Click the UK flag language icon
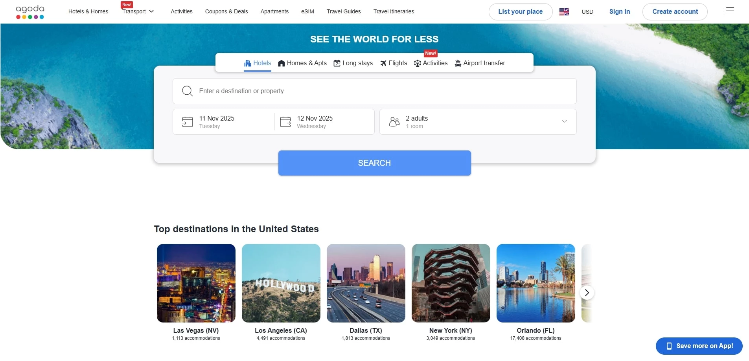This screenshot has height=361, width=749. (x=564, y=12)
